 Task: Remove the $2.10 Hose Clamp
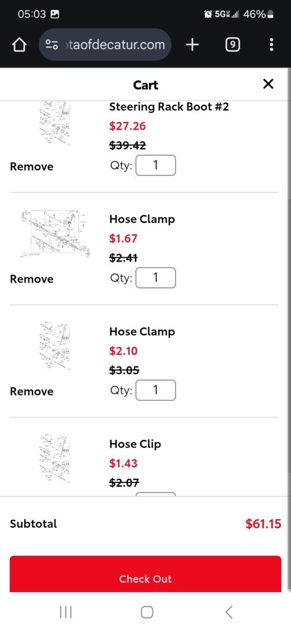point(31,392)
